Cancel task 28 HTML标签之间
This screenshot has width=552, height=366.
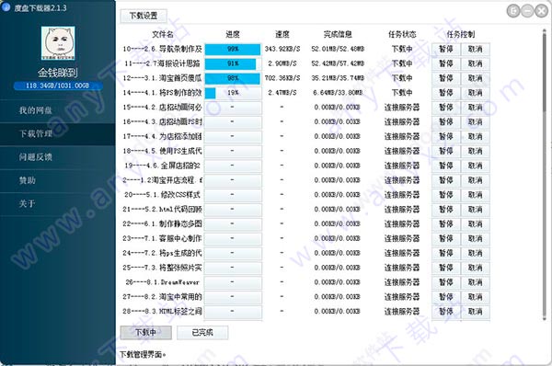click(x=476, y=312)
